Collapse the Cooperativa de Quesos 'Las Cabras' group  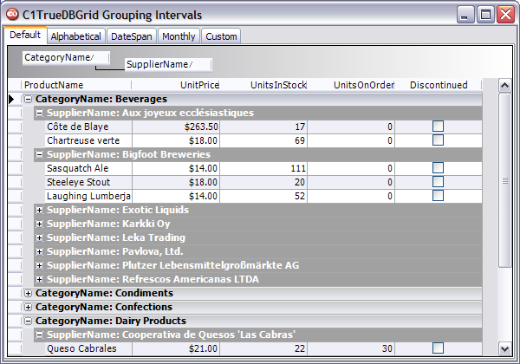pyautogui.click(x=40, y=335)
